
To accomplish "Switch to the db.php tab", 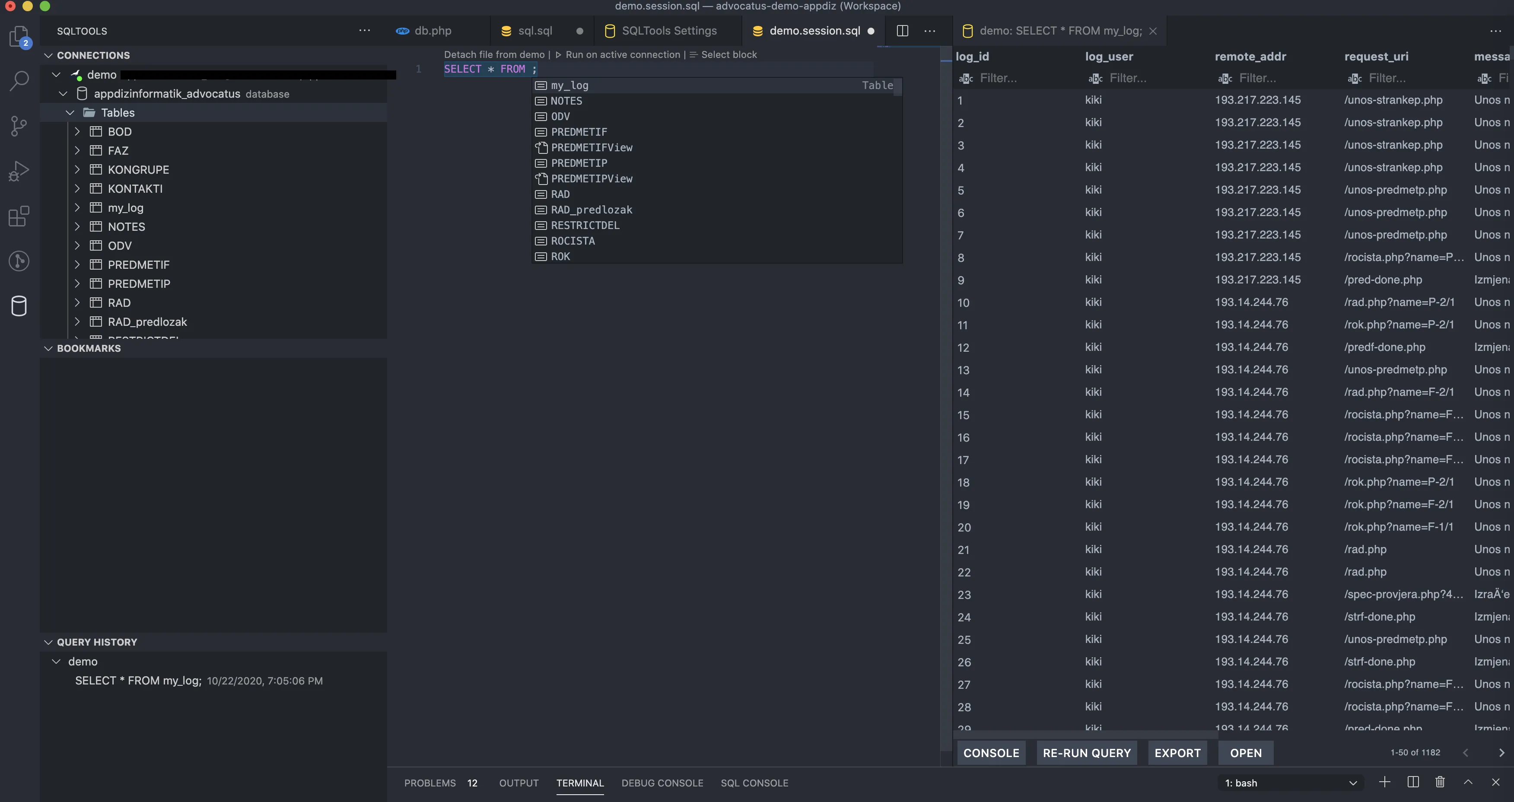I will tap(432, 31).
